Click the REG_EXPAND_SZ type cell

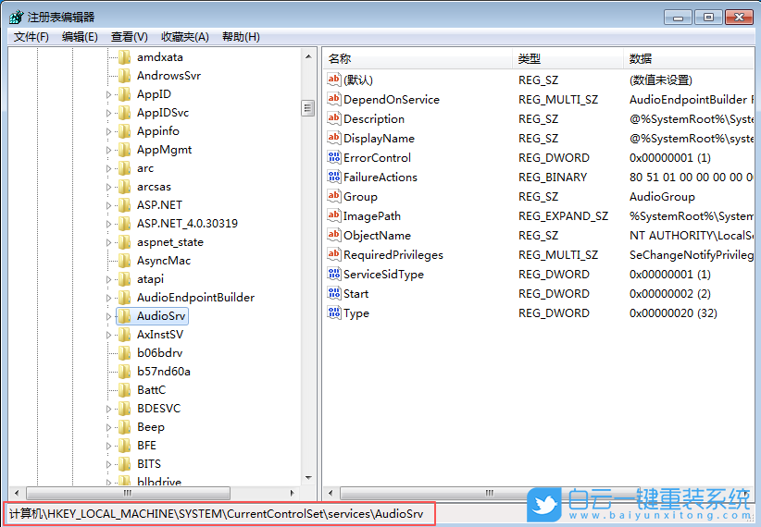563,216
